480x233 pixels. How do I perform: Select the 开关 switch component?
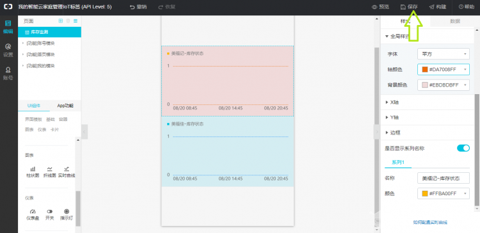click(49, 214)
